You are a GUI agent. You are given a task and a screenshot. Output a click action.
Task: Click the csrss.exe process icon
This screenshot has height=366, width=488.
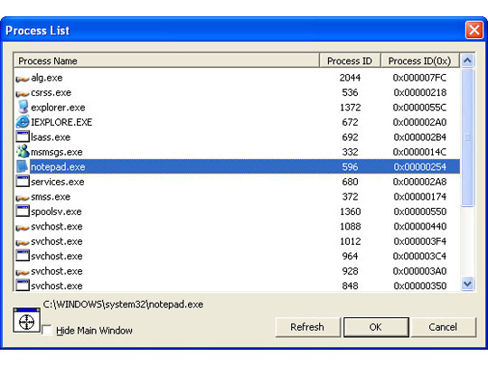coord(23,93)
